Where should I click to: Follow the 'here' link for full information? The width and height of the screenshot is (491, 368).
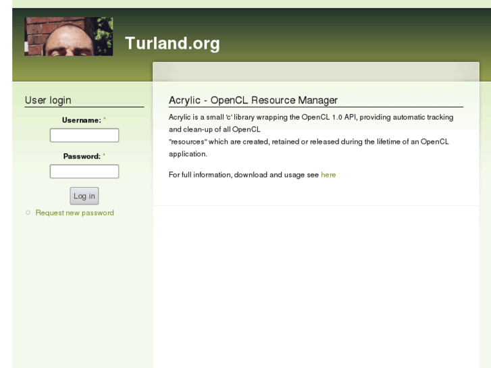point(328,175)
